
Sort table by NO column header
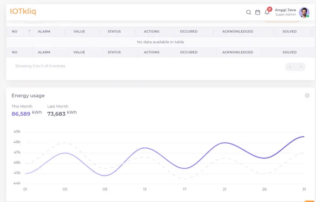pos(20,32)
